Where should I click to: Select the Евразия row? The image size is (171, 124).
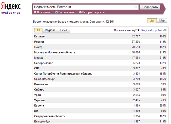coord(100,36)
